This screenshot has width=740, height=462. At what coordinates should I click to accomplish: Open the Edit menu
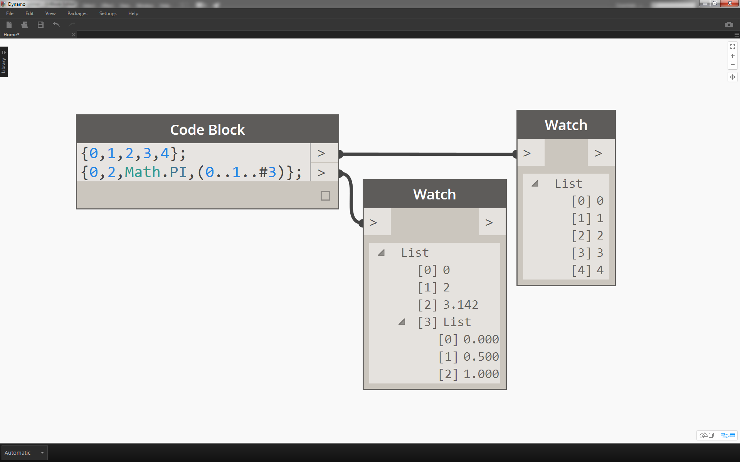(x=29, y=13)
